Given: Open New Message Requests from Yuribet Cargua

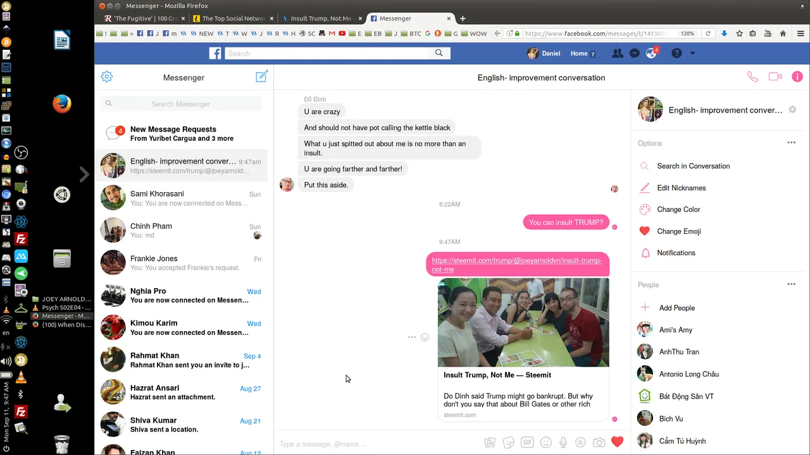Looking at the screenshot, I should pos(181,133).
